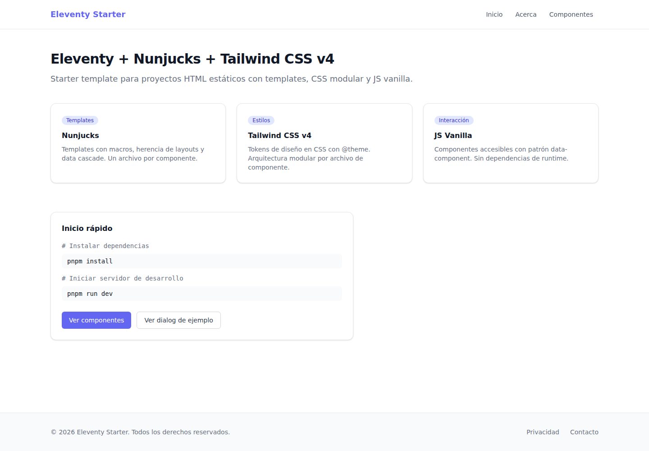
Task: Click the Tailwind CSS v4 card title
Action: pos(279,135)
